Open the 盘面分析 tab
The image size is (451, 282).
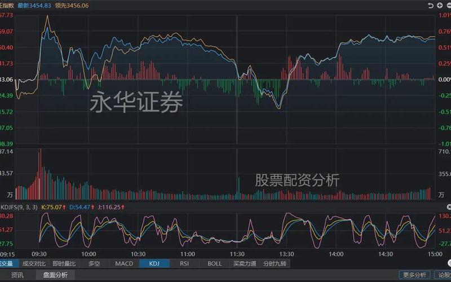point(55,275)
